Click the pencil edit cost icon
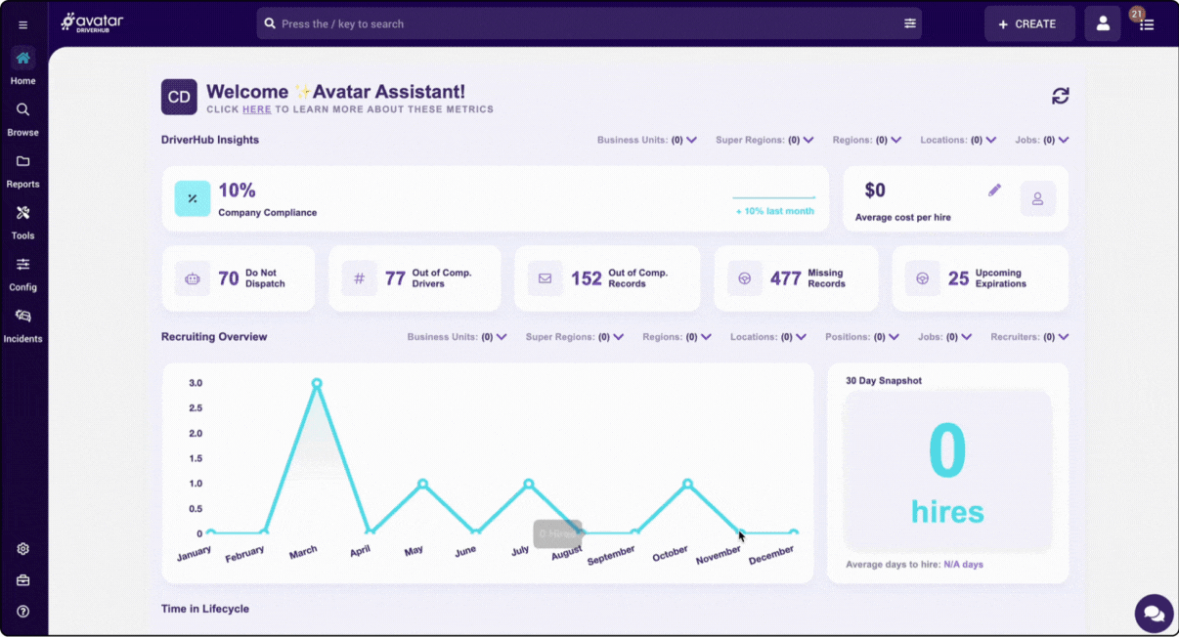This screenshot has height=637, width=1179. click(x=994, y=191)
